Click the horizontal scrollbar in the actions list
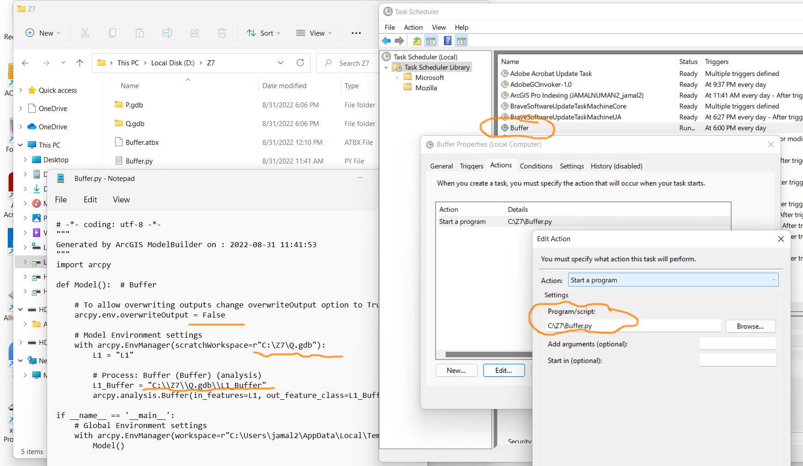The height and width of the screenshot is (466, 803). (489, 355)
